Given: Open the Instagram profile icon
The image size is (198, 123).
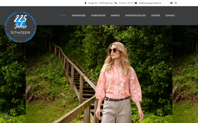Looking at the screenshot, I should 176,3.
